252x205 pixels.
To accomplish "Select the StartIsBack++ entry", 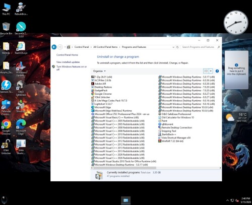I will pyautogui.click(x=167, y=134).
